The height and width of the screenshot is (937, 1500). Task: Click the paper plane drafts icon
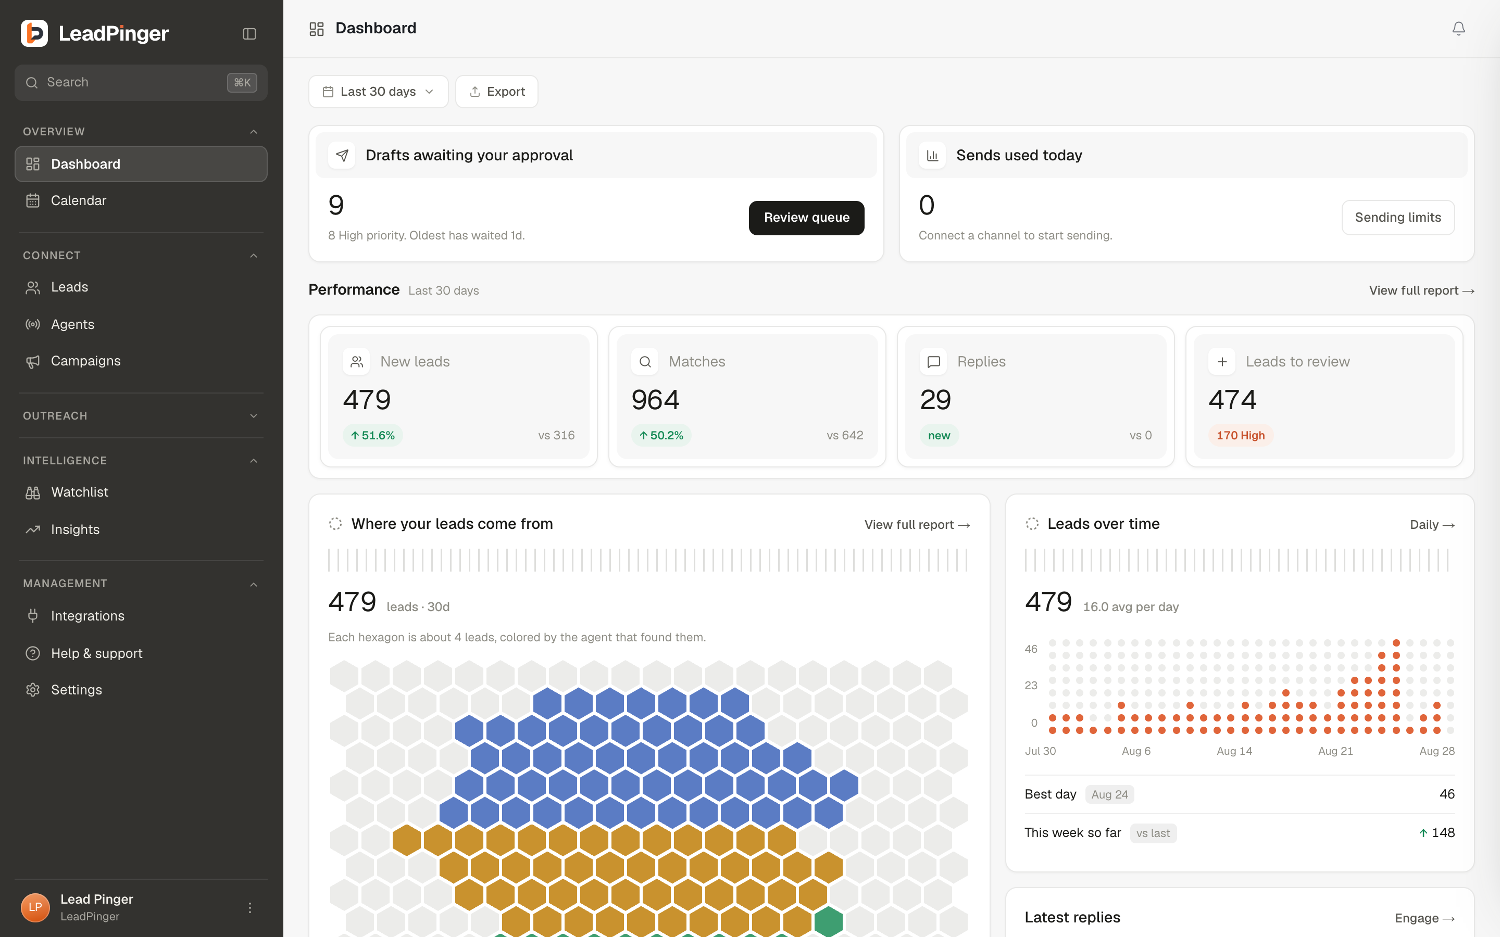coord(342,155)
